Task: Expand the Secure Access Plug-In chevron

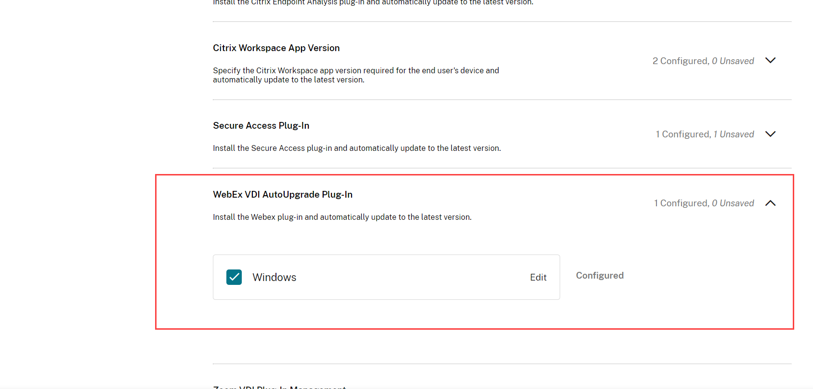Action: (x=770, y=134)
